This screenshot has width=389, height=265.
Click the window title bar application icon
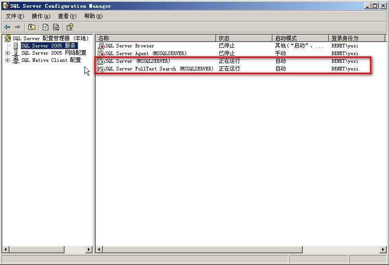coord(5,5)
